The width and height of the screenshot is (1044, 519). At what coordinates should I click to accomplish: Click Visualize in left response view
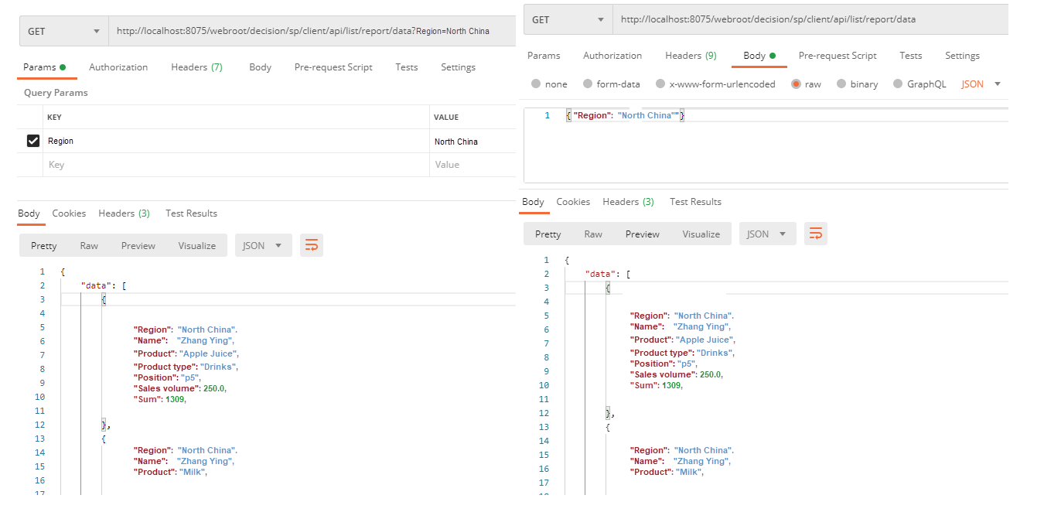(x=197, y=245)
